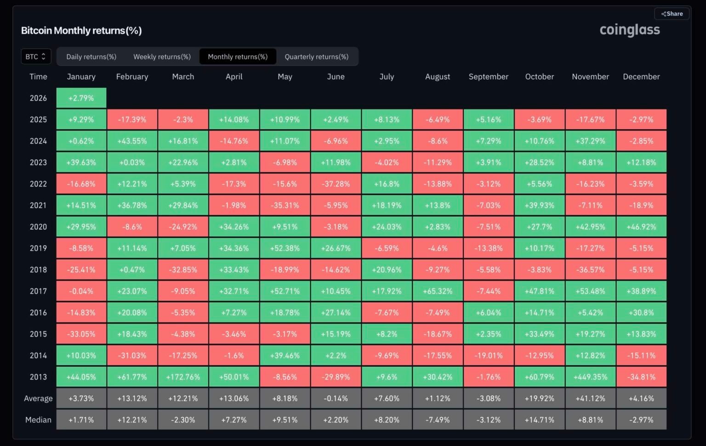The height and width of the screenshot is (446, 706).
Task: Open the coinglass logo homepage link
Action: pos(630,30)
